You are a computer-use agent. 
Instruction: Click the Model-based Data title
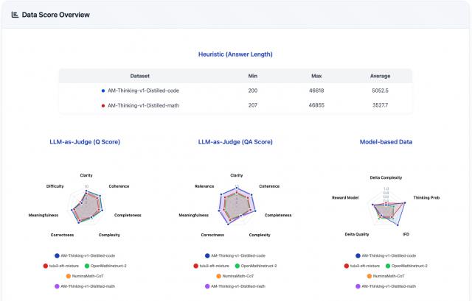click(386, 142)
